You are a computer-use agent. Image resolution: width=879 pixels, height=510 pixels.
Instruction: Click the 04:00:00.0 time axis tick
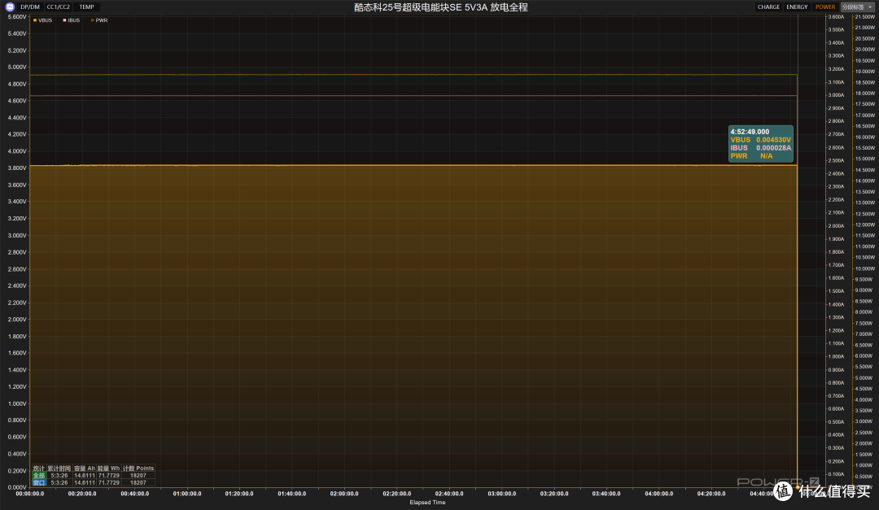pos(658,494)
